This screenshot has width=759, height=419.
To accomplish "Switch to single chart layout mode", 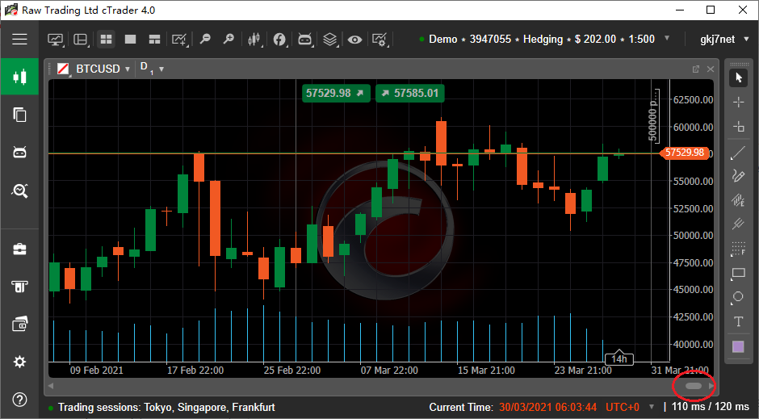I will coord(130,39).
